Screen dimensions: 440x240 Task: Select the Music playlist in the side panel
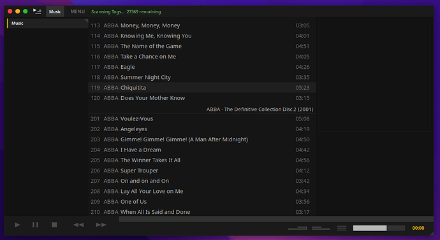pyautogui.click(x=47, y=24)
